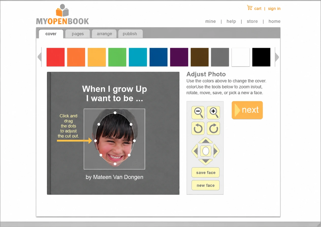Viewport: 321px width, 227px height.
Task: Move the face down with the arrow
Action: pyautogui.click(x=205, y=162)
